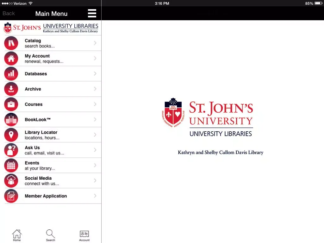The image size is (324, 243).
Task: Tap the 'connect with us...' subtitle
Action: [x=42, y=184]
